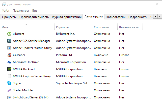Click the Adobe CS5 Service Manager icon
Image resolution: width=162 pixels, height=108 pixels.
pos(9,41)
